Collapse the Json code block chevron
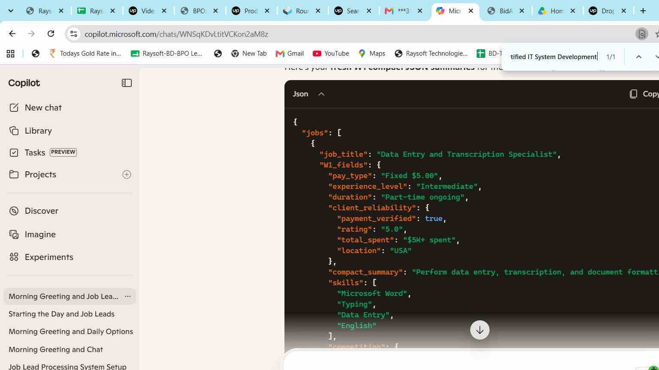Image resolution: width=659 pixels, height=370 pixels. click(321, 94)
